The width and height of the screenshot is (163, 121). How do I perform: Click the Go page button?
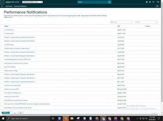coord(21,113)
